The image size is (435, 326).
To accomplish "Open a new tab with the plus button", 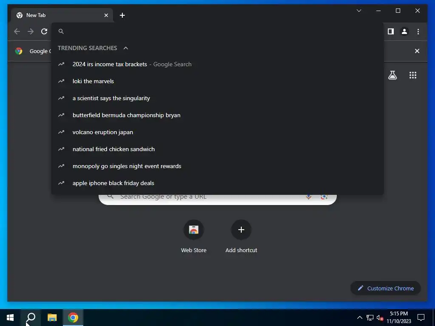I will pyautogui.click(x=122, y=15).
